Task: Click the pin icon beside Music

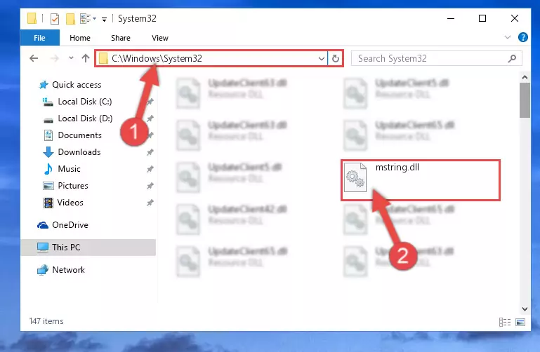Action: click(150, 169)
